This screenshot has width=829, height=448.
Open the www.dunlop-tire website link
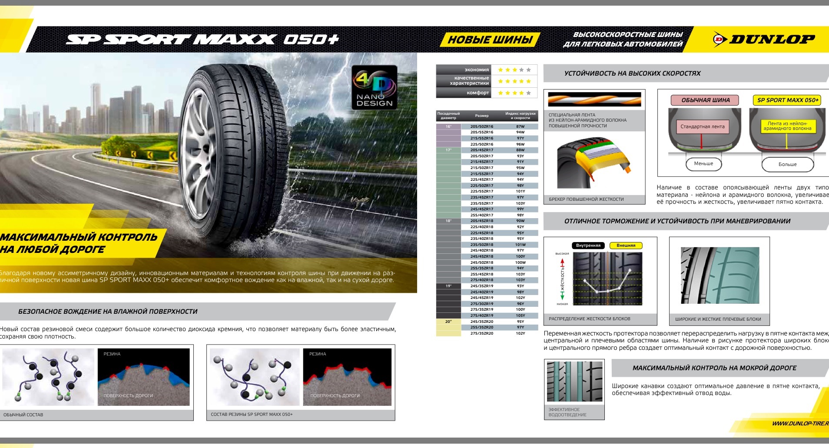click(800, 423)
